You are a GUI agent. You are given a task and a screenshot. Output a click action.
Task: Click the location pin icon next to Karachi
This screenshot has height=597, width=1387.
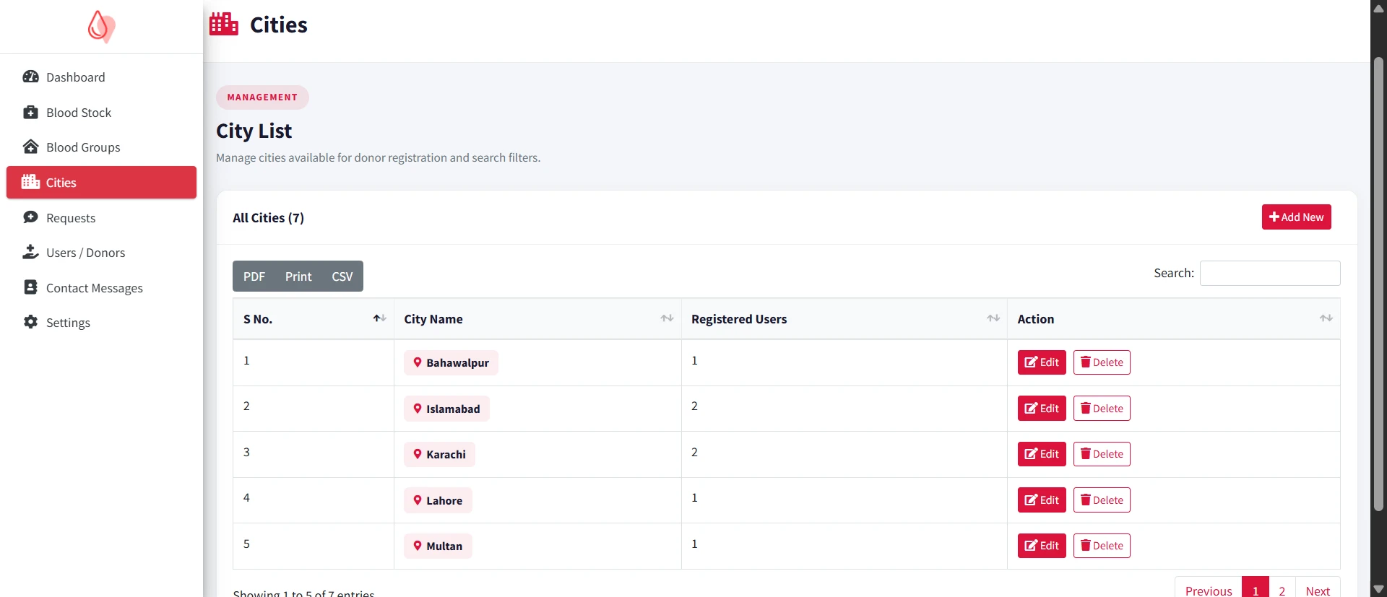click(418, 454)
